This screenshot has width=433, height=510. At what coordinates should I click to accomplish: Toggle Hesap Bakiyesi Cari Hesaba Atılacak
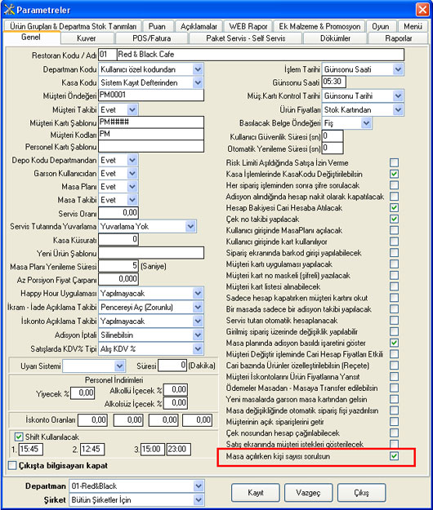tap(394, 207)
